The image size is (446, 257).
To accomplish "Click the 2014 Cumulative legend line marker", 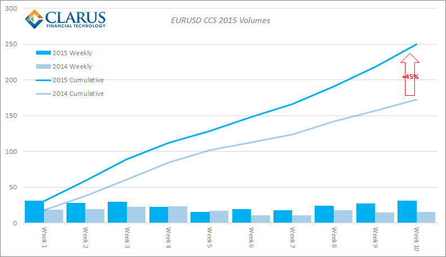I will (x=43, y=94).
